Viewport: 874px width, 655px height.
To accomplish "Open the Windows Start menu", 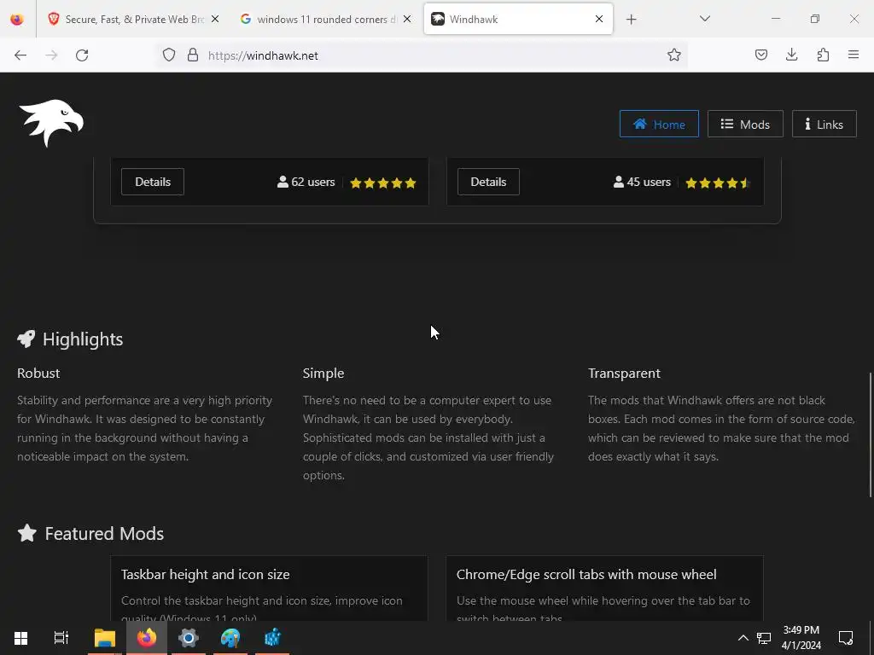I will pyautogui.click(x=20, y=638).
